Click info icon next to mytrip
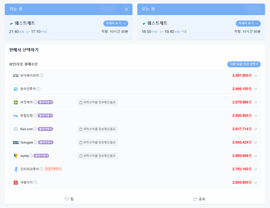 coord(31,156)
